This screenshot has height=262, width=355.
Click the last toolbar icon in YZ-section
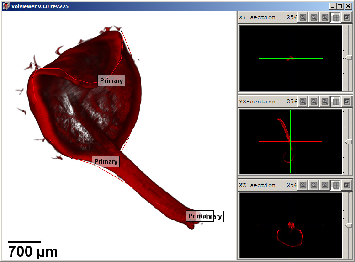347,102
